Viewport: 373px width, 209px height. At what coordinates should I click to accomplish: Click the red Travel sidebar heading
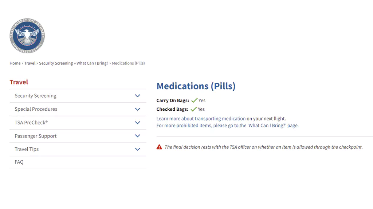point(19,82)
